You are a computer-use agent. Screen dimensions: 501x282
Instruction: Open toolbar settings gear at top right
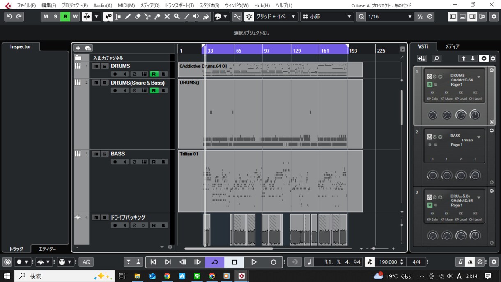493,16
